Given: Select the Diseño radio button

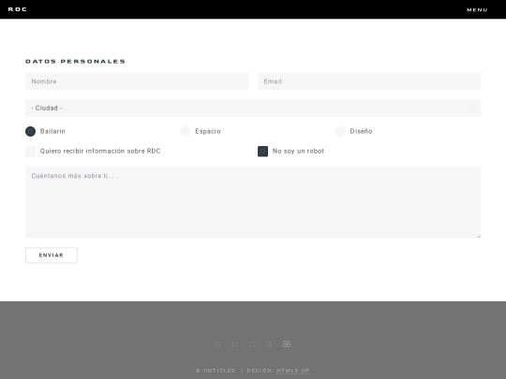Looking at the screenshot, I should [x=340, y=131].
